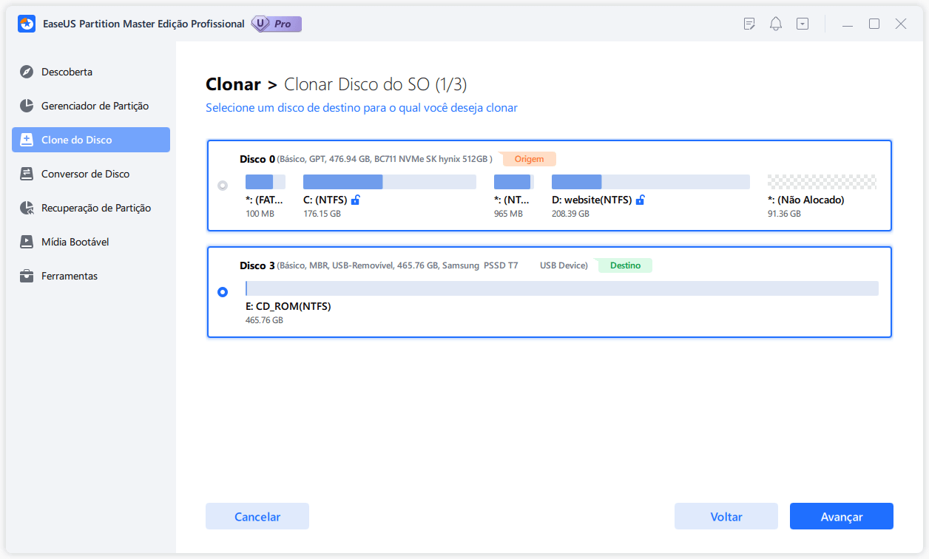Click the Pro edition badge
Image resolution: width=929 pixels, height=559 pixels.
(x=277, y=24)
